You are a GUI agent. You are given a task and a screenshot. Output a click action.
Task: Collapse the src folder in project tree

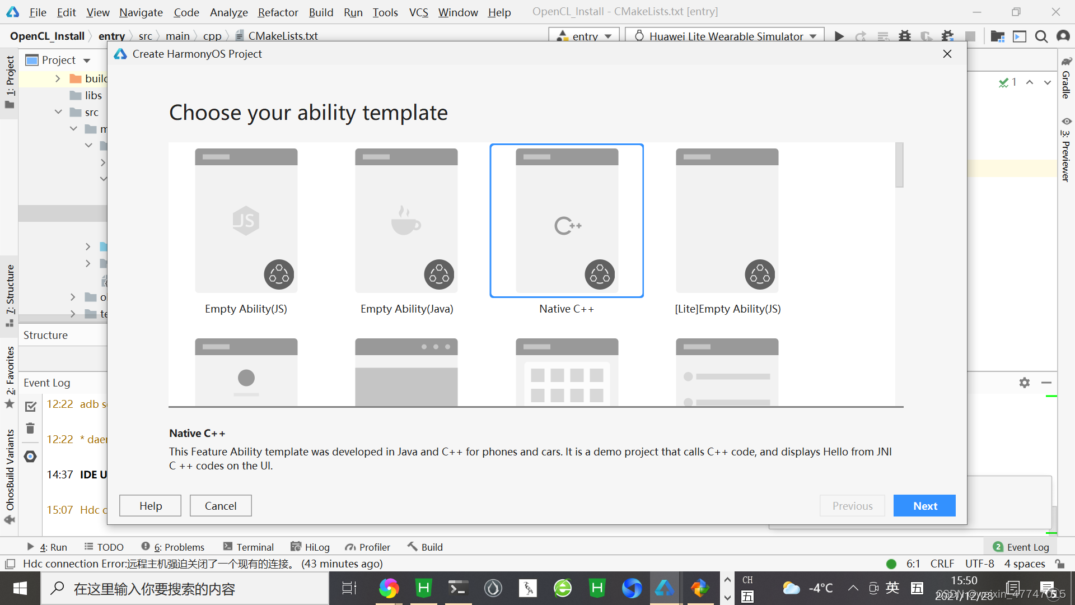pos(58,112)
